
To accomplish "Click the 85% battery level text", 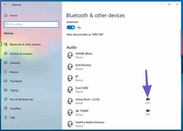I will pos(148,103).
